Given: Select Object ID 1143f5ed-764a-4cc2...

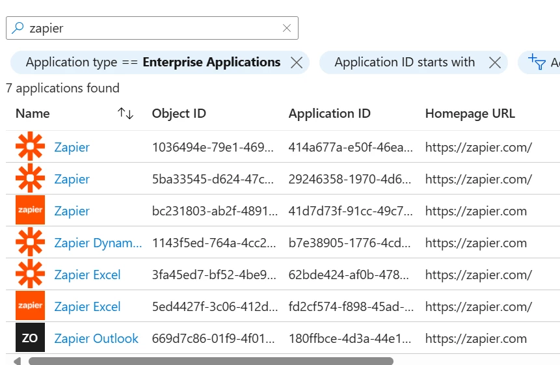Looking at the screenshot, I should coord(214,243).
